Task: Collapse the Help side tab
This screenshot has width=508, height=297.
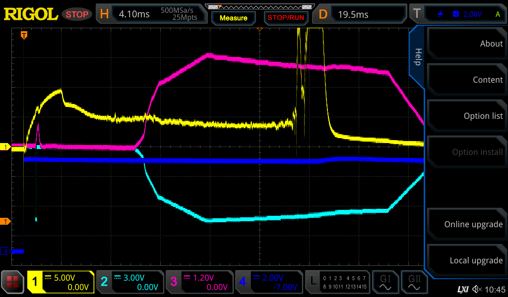Action: tap(417, 57)
